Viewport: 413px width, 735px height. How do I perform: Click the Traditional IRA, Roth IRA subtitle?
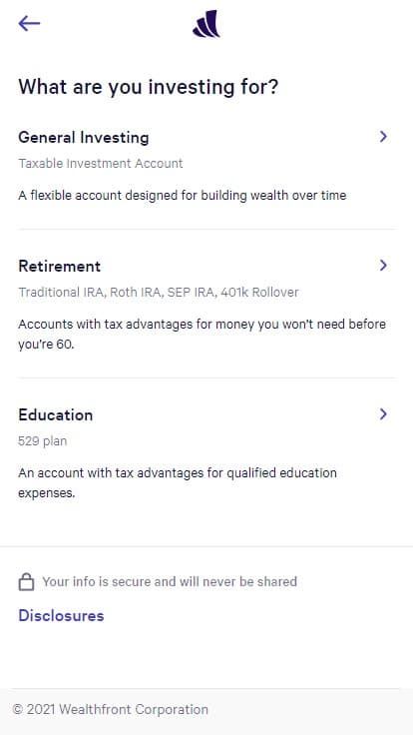pyautogui.click(x=159, y=293)
